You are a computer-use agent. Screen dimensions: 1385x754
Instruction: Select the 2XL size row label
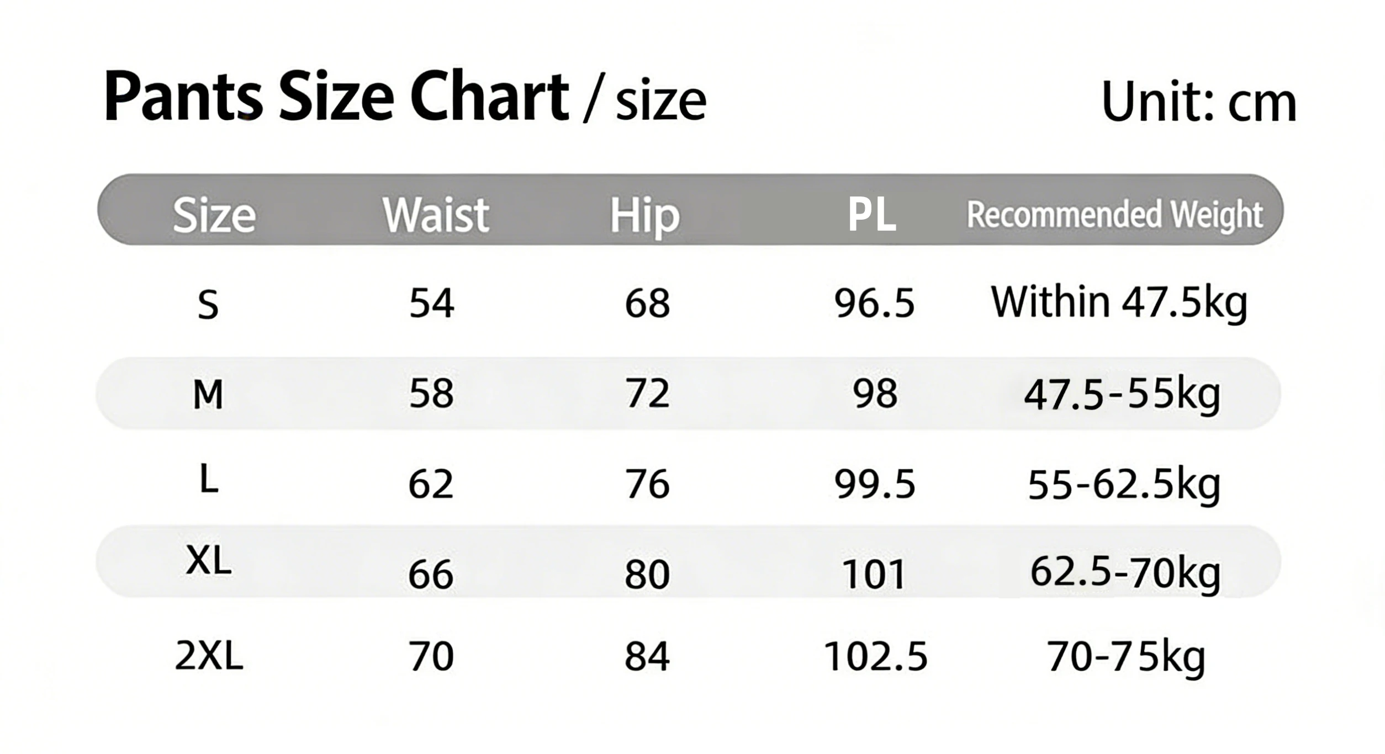209,656
